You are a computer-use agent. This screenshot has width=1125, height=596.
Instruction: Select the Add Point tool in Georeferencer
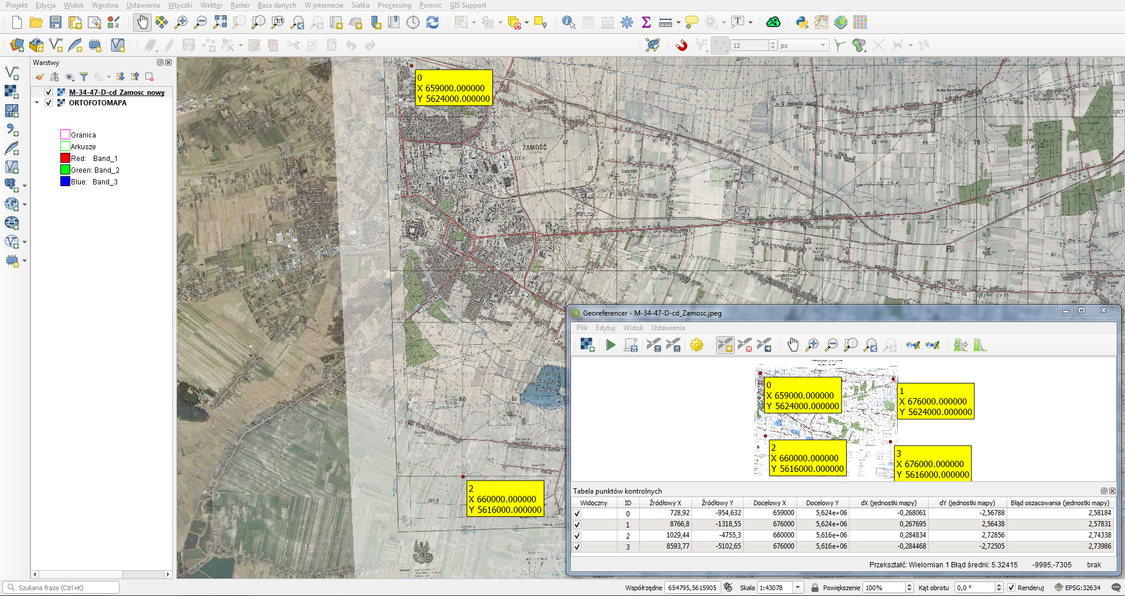coord(725,345)
